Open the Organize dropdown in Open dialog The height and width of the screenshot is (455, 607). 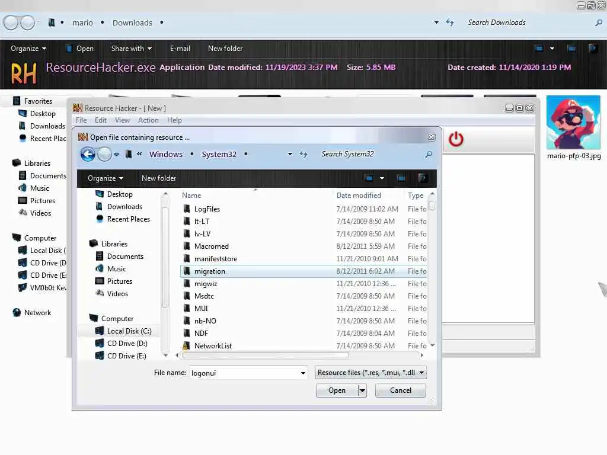(x=106, y=178)
